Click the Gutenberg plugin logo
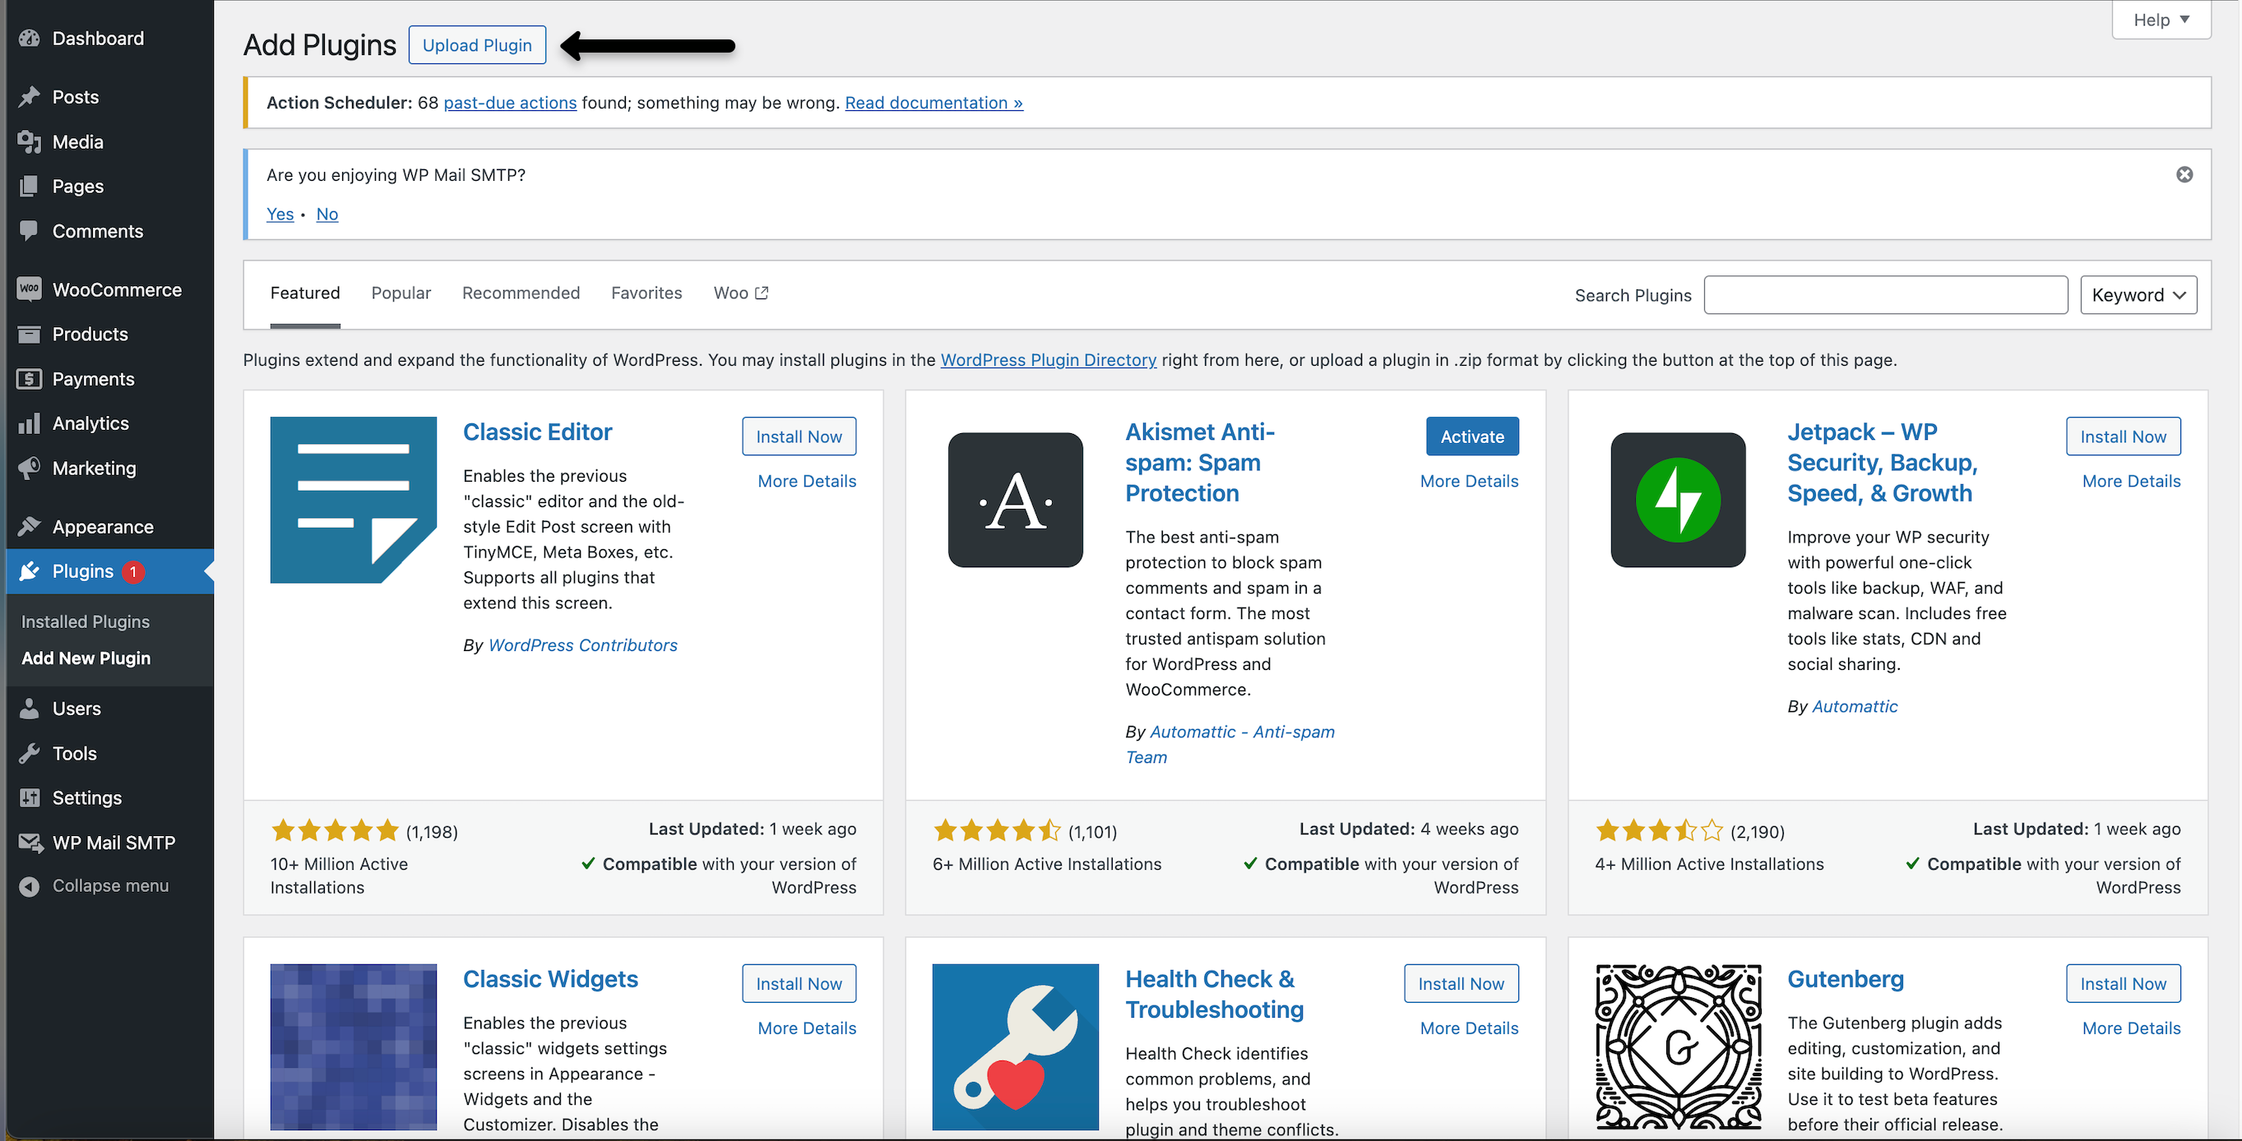Viewport: 2242px width, 1141px height. (x=1678, y=1047)
